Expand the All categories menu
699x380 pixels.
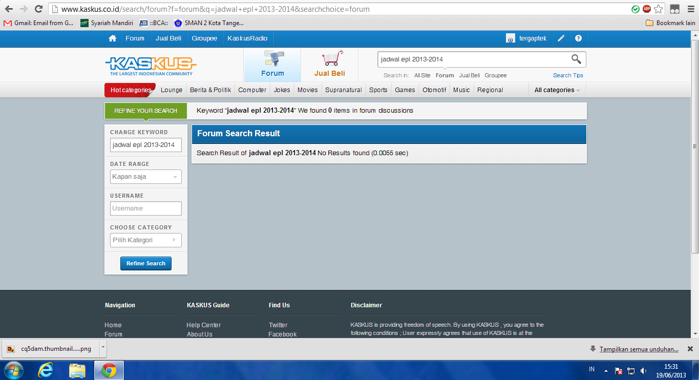(x=557, y=90)
